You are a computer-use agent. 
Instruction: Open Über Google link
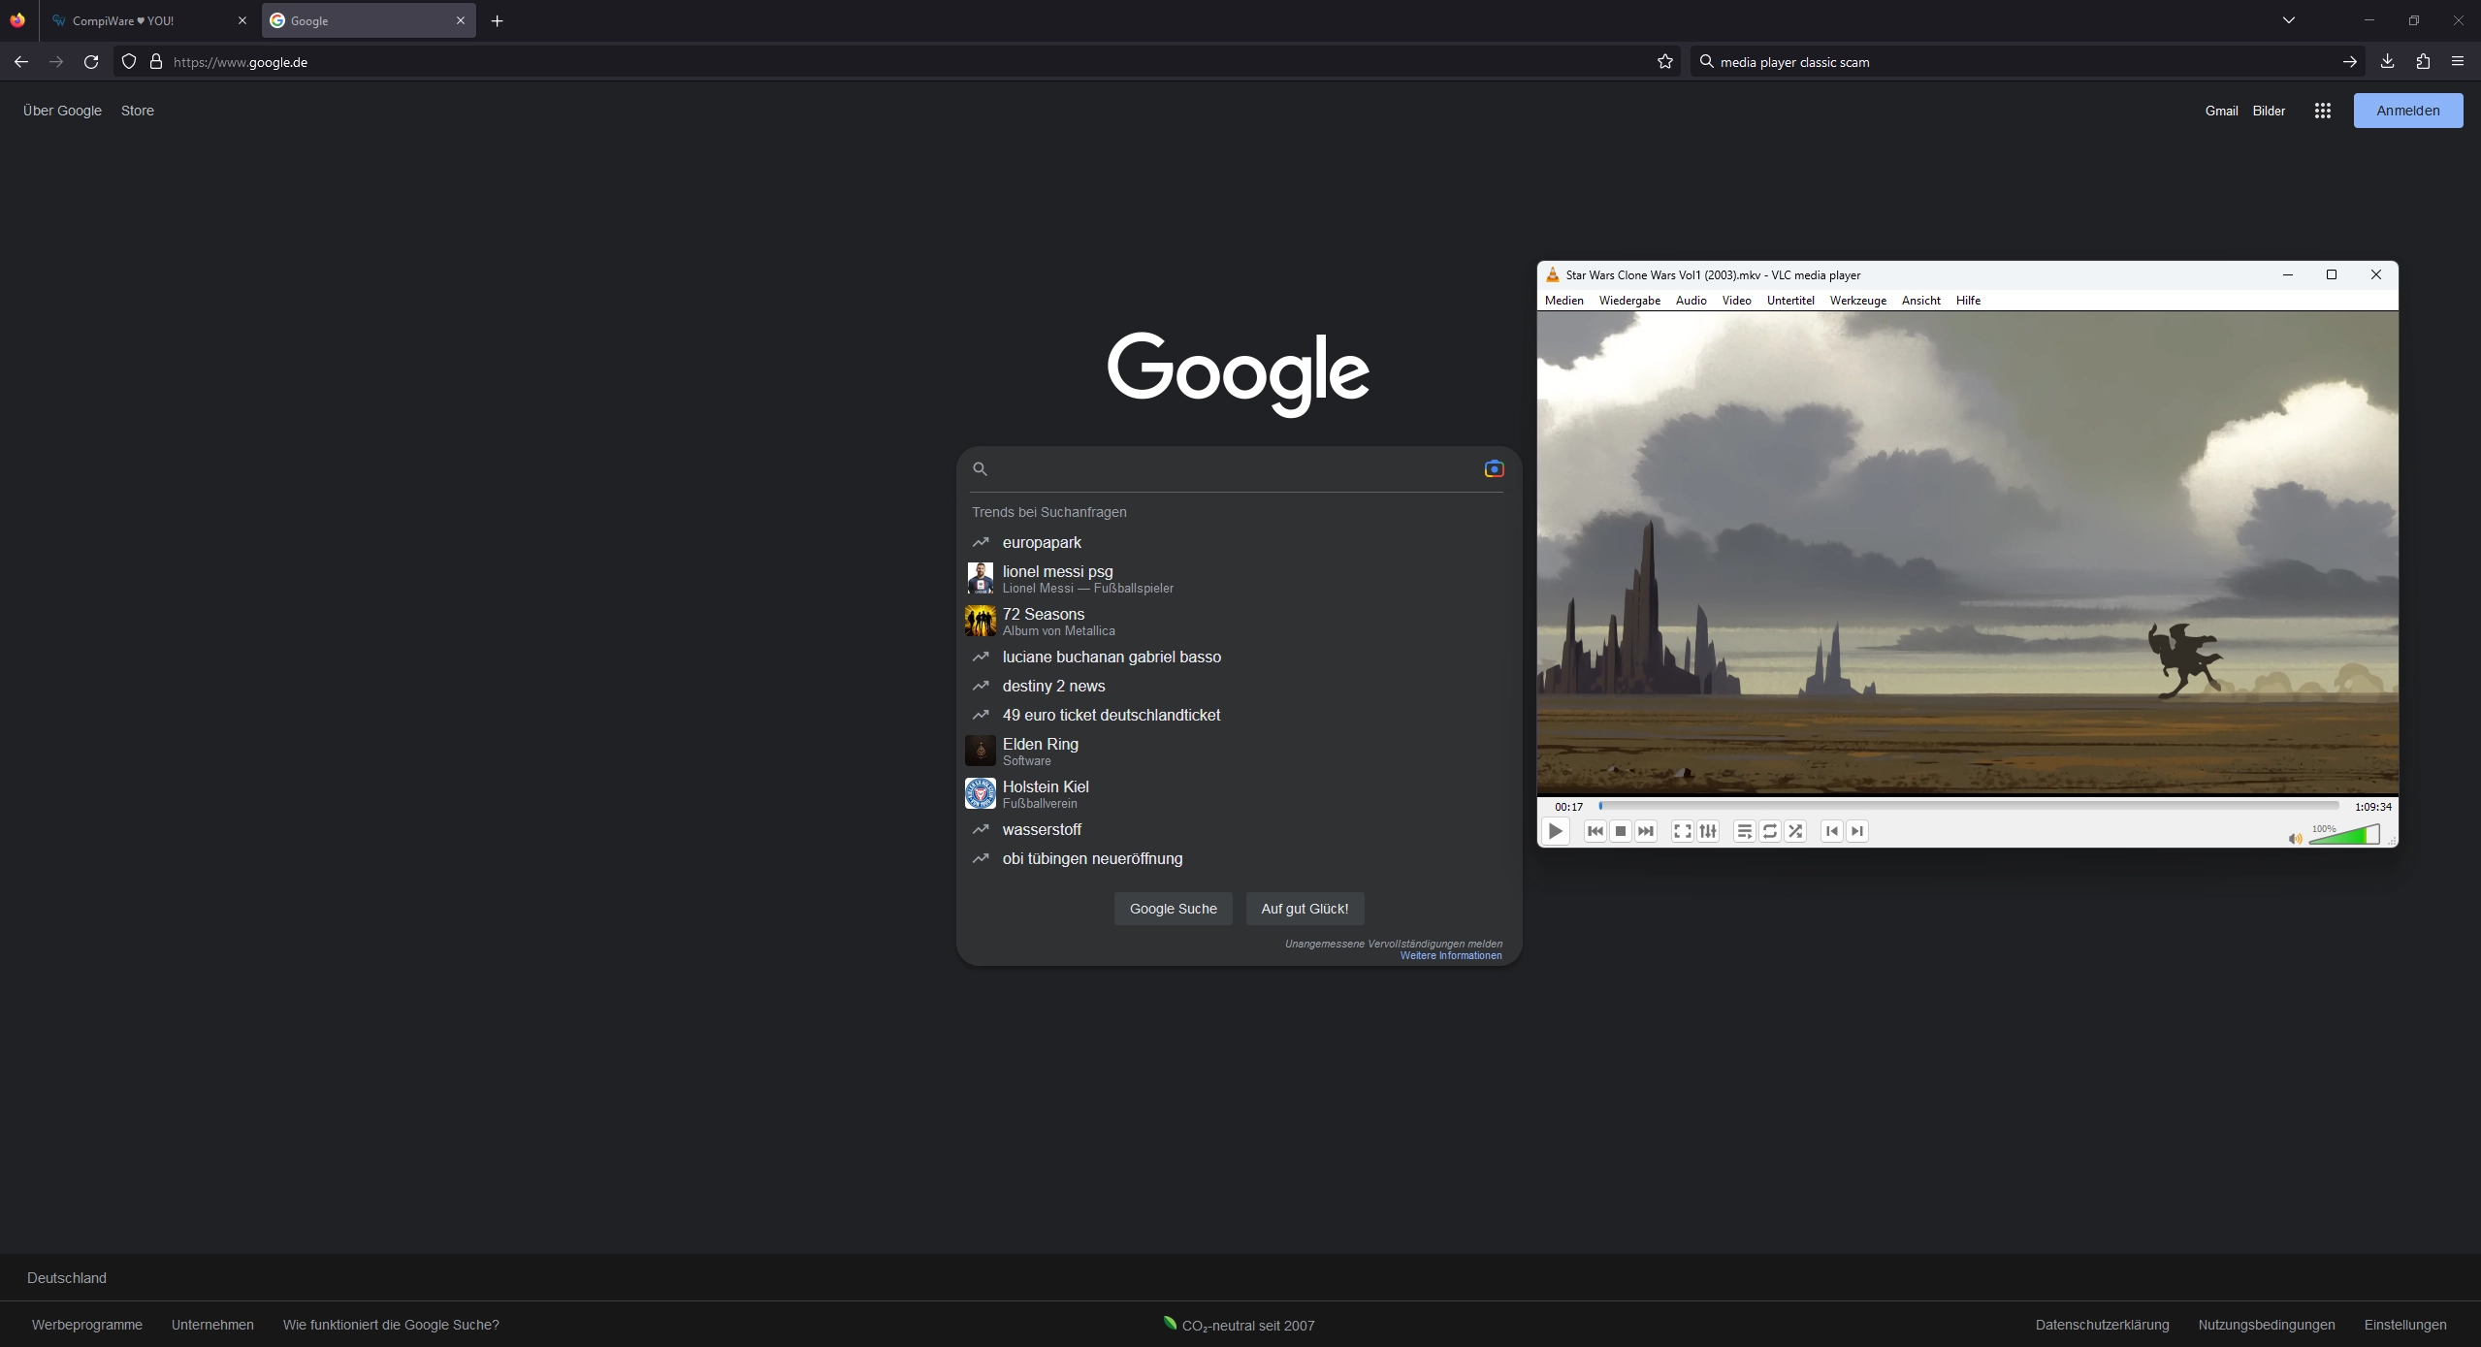point(62,111)
